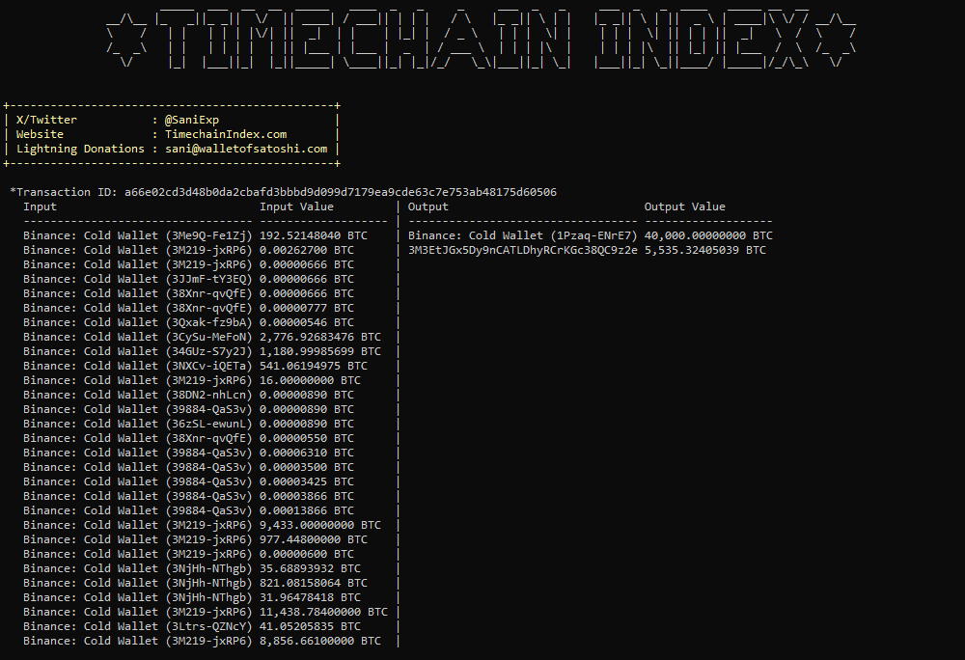Viewport: 965px width, 660px height.
Task: Click the 3M219-jxRP6 input worth 11,438 BTC
Action: pyautogui.click(x=128, y=611)
